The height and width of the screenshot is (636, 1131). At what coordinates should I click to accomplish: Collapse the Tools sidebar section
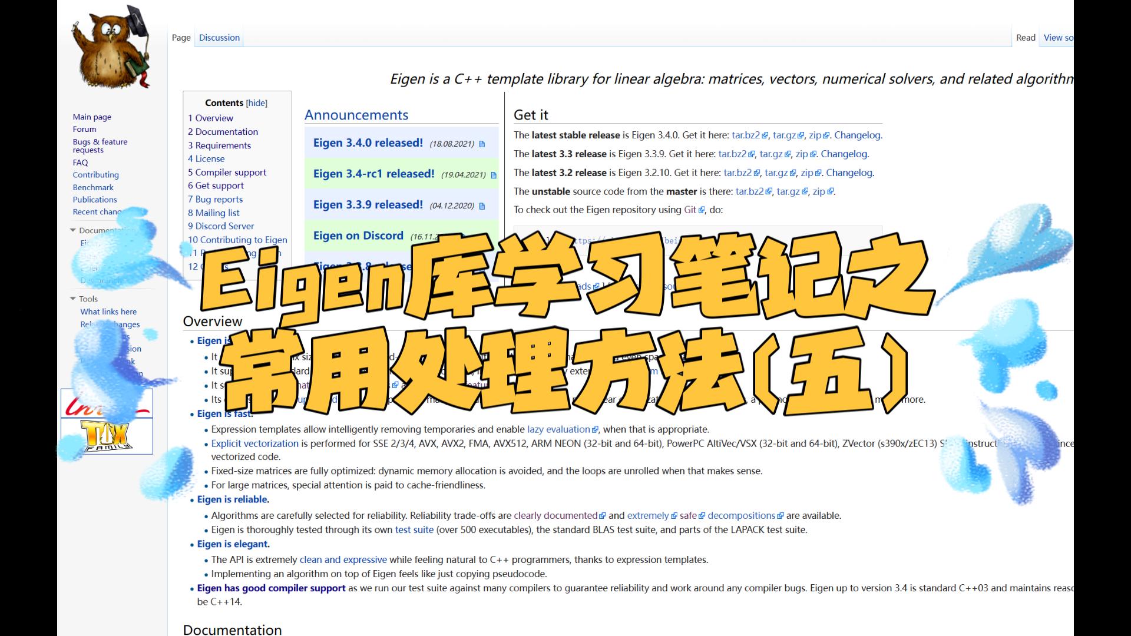pyautogui.click(x=74, y=299)
